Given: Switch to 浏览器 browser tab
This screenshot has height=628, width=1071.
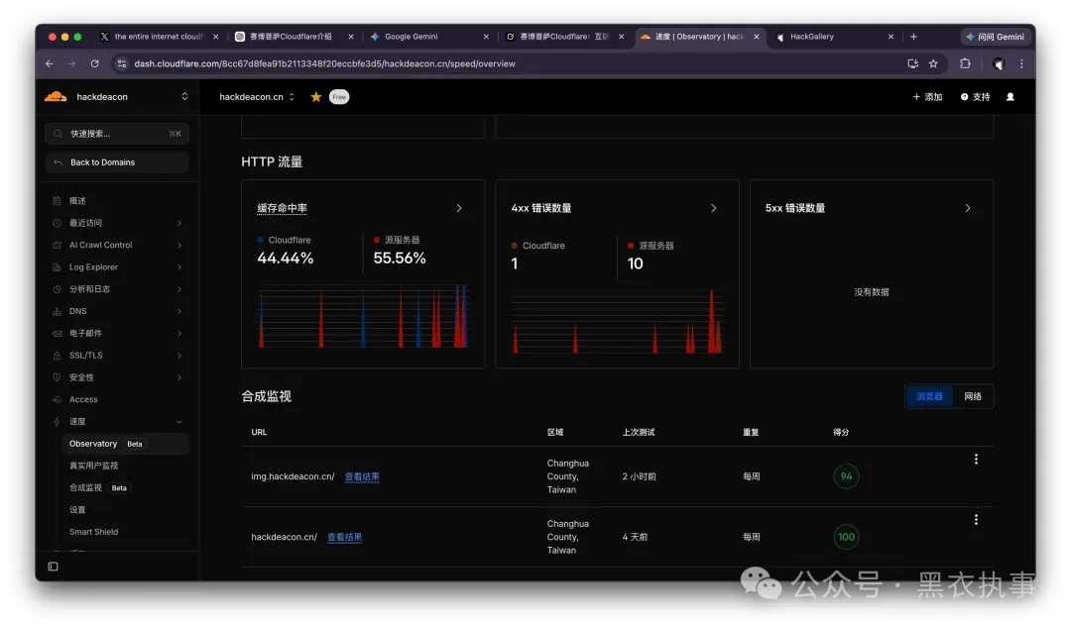Looking at the screenshot, I should pyautogui.click(x=929, y=396).
